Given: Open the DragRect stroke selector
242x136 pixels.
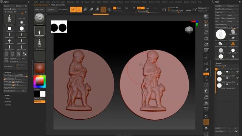Looking at the screenshot, I should pos(39,31).
